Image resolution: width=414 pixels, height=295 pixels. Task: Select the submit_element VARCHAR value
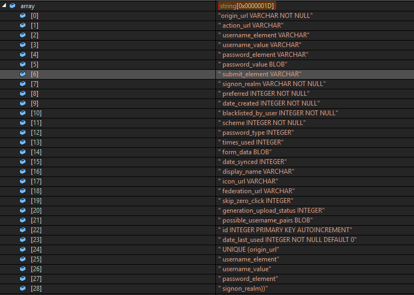(x=259, y=74)
